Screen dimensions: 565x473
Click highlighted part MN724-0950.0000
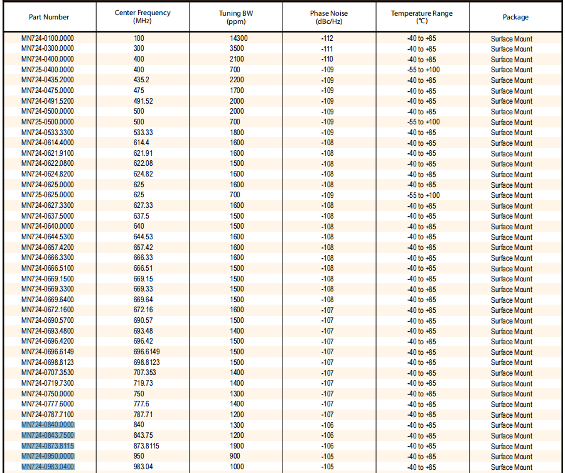(x=48, y=457)
